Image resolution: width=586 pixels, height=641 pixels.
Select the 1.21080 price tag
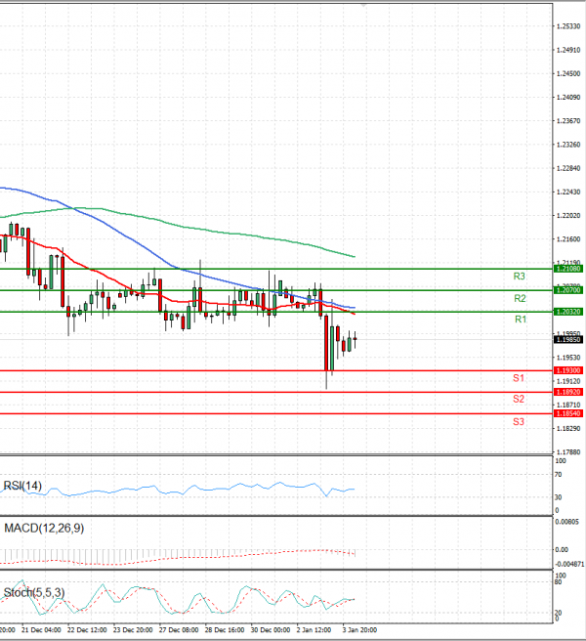pos(568,269)
